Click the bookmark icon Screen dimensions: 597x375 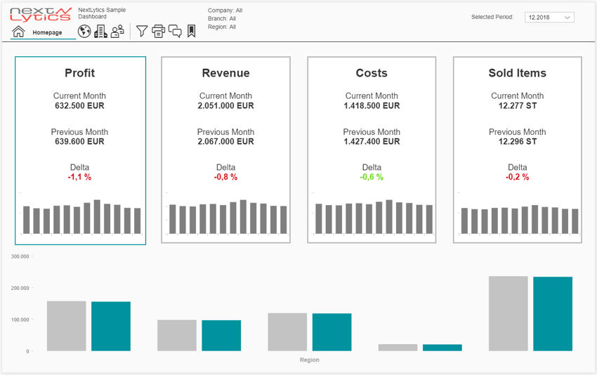click(x=191, y=31)
